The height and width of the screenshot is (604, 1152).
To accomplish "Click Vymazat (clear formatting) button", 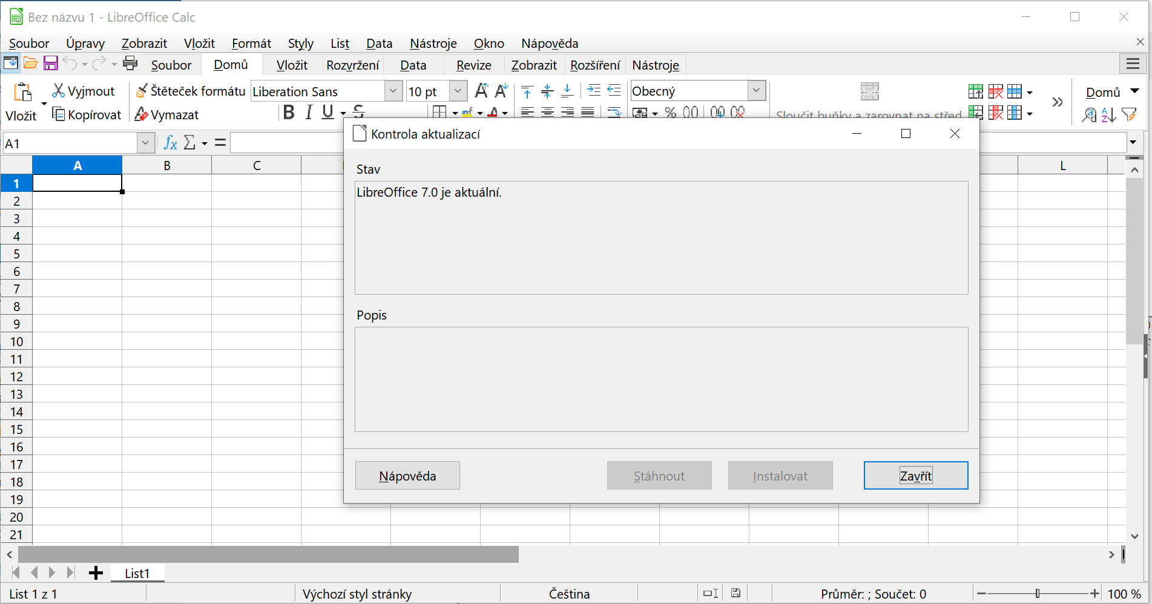I will (x=167, y=114).
